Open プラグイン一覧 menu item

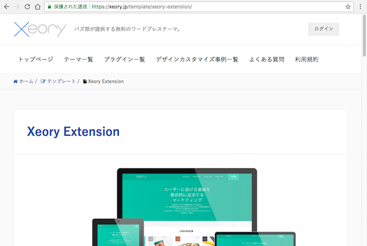click(124, 60)
